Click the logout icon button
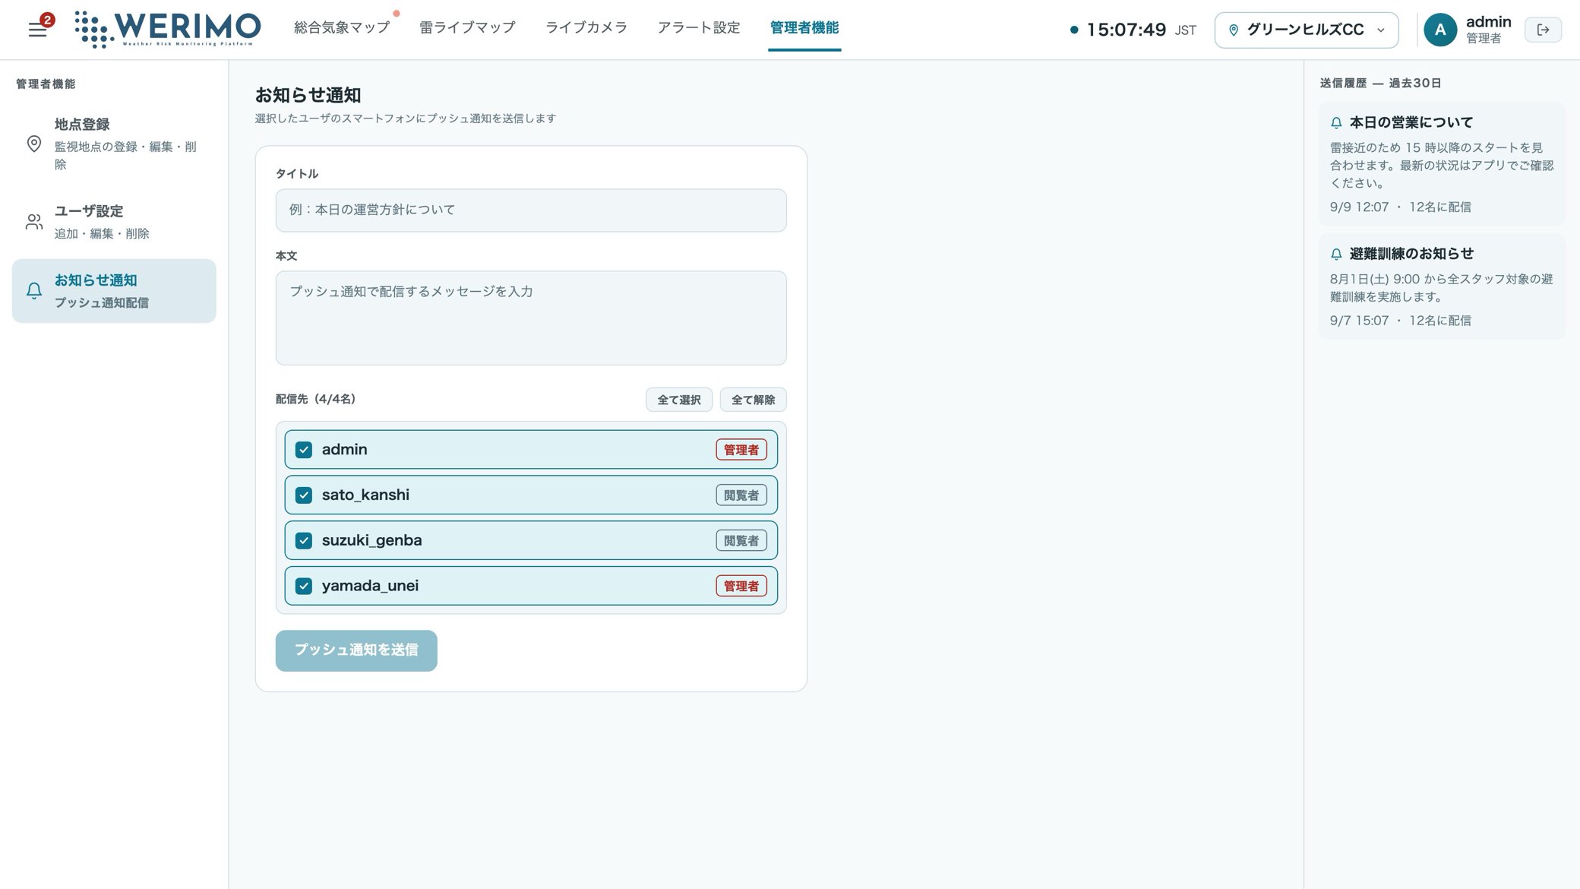The image size is (1580, 889). pyautogui.click(x=1543, y=30)
